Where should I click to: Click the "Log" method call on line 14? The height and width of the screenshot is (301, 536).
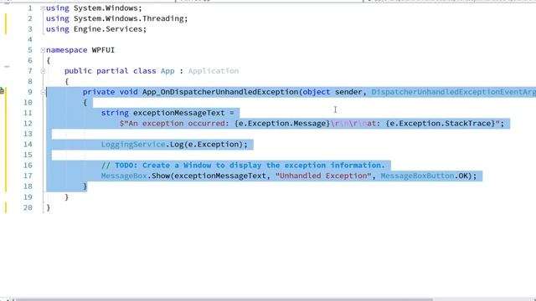(x=177, y=145)
